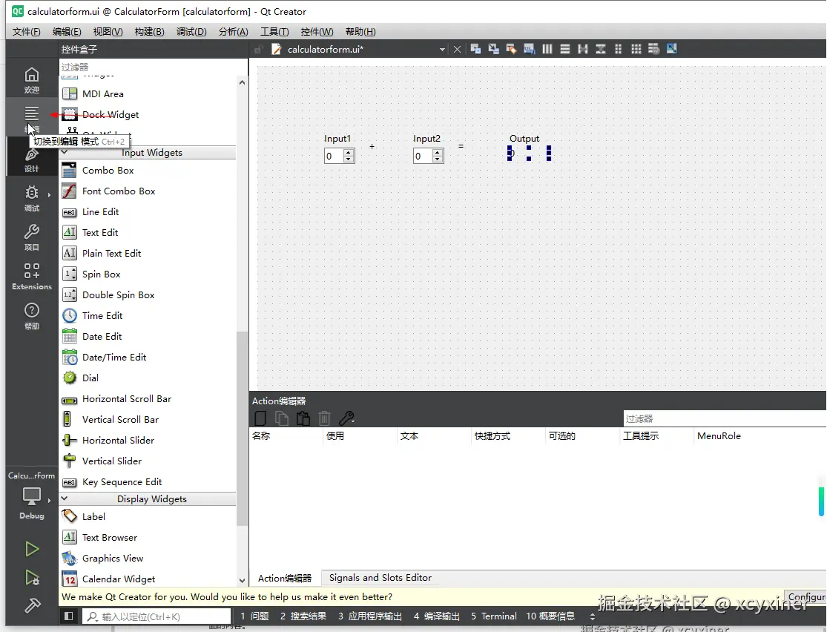
Task: Open the Extensions mode
Action: click(32, 277)
